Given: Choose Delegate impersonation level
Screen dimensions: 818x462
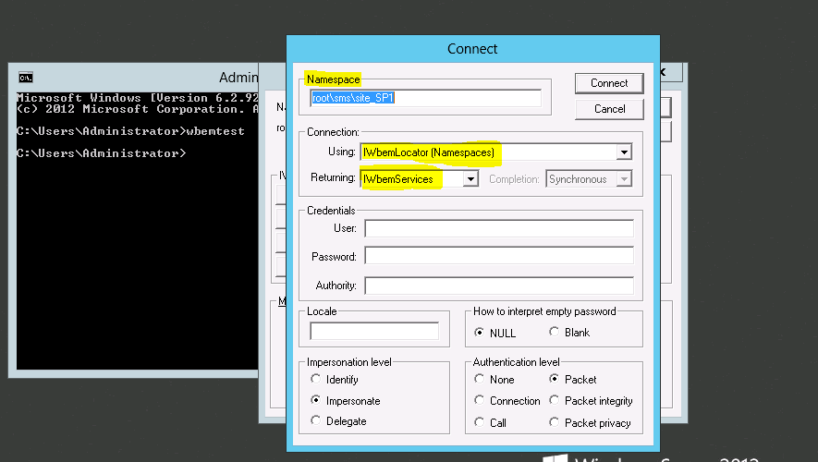Looking at the screenshot, I should click(x=316, y=421).
